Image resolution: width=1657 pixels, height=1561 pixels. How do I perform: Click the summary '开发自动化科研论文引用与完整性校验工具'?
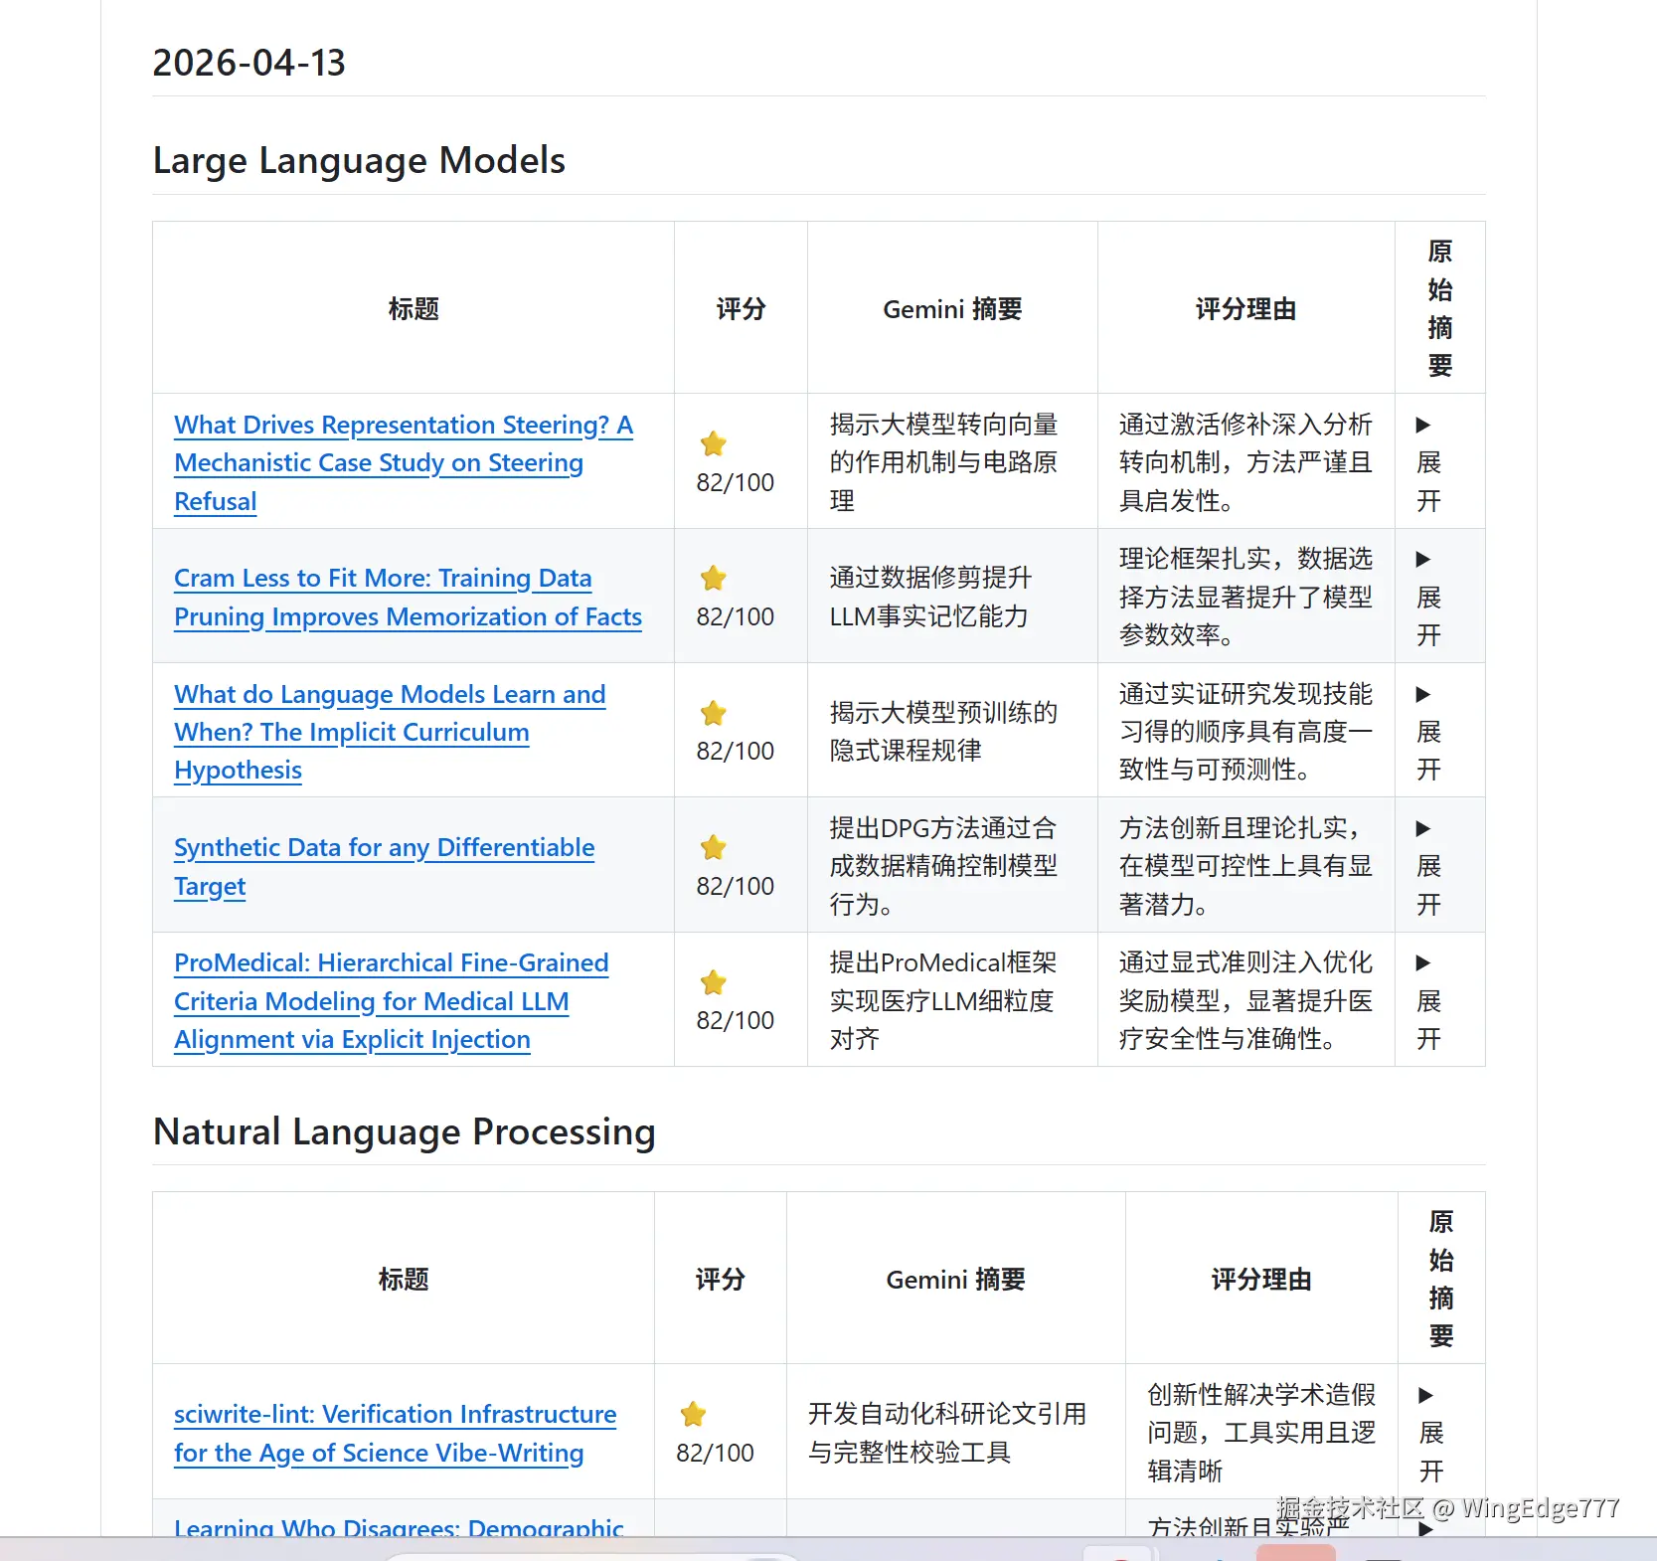click(x=947, y=1433)
